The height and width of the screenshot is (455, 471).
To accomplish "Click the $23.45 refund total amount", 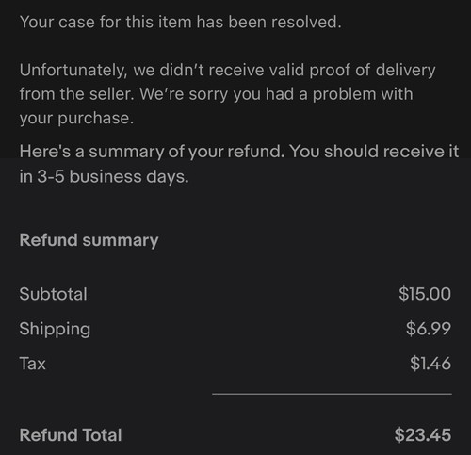I will (423, 435).
